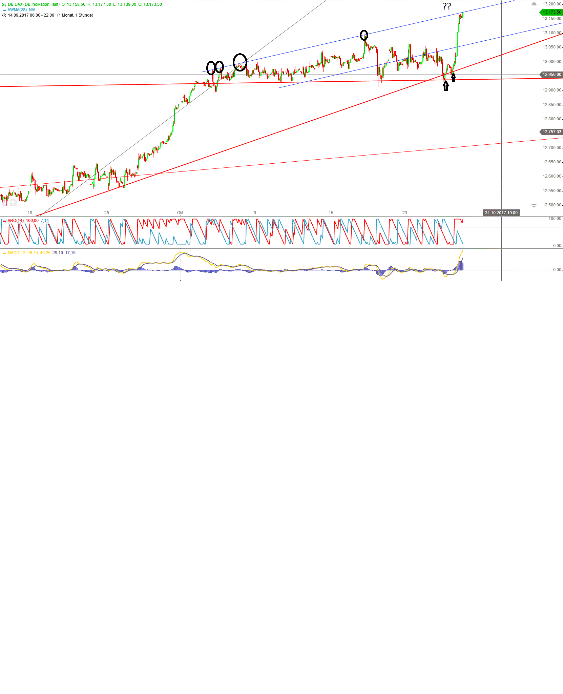Click the blue ARO value 7,14 in the legend
563x694 pixels.
[x=45, y=221]
